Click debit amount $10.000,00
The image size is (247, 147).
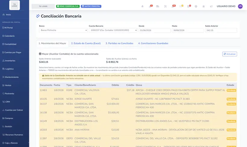[x=113, y=104]
